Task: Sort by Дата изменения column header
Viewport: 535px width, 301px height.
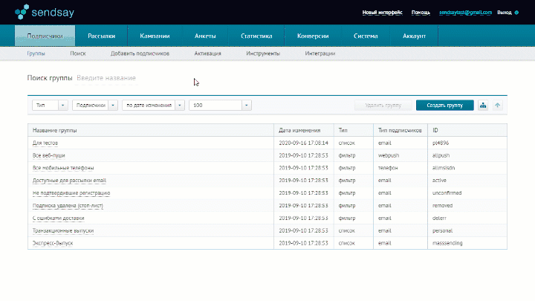Action: tap(299, 130)
